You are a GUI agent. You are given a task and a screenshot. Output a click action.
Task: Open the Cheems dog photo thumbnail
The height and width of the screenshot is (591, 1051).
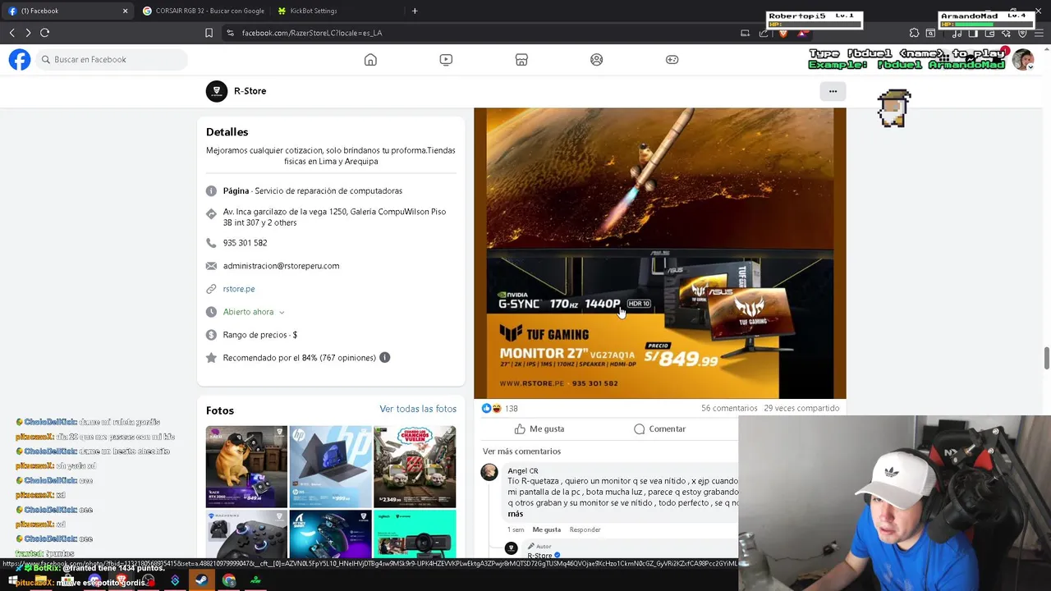[x=246, y=467]
